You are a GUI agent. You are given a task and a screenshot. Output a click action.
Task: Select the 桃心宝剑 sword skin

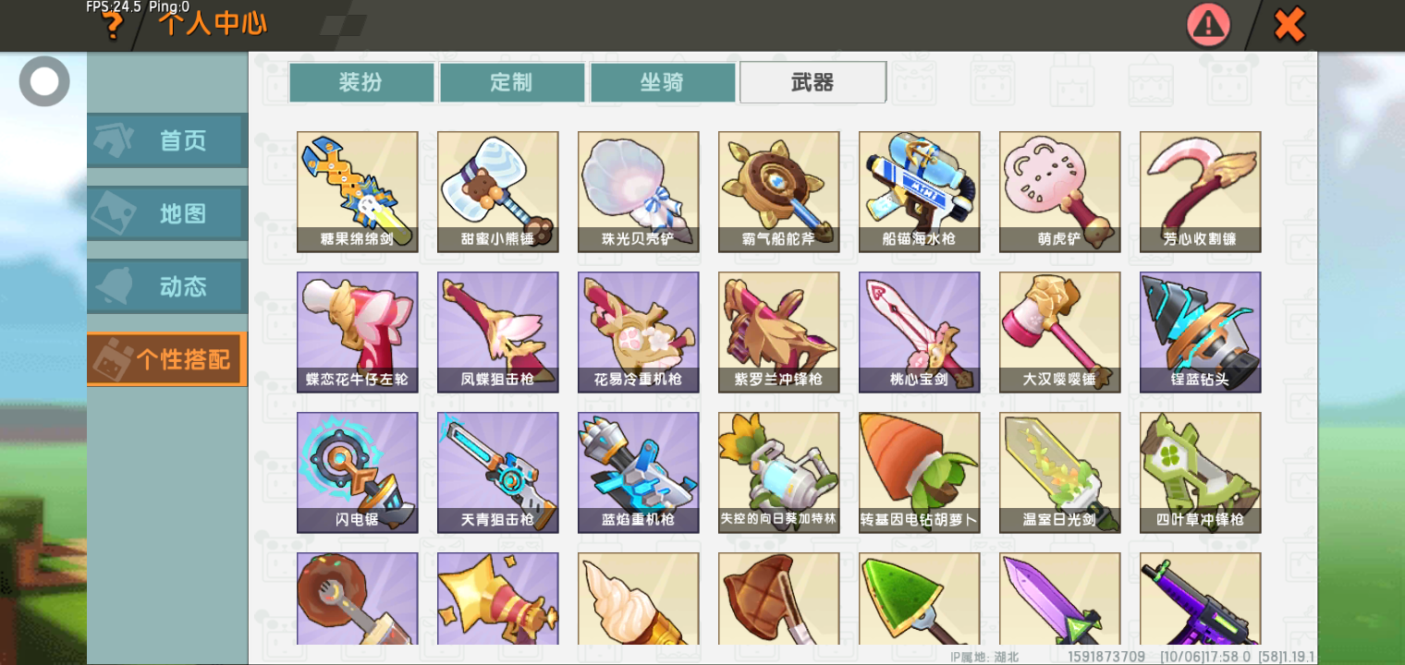[x=920, y=332]
